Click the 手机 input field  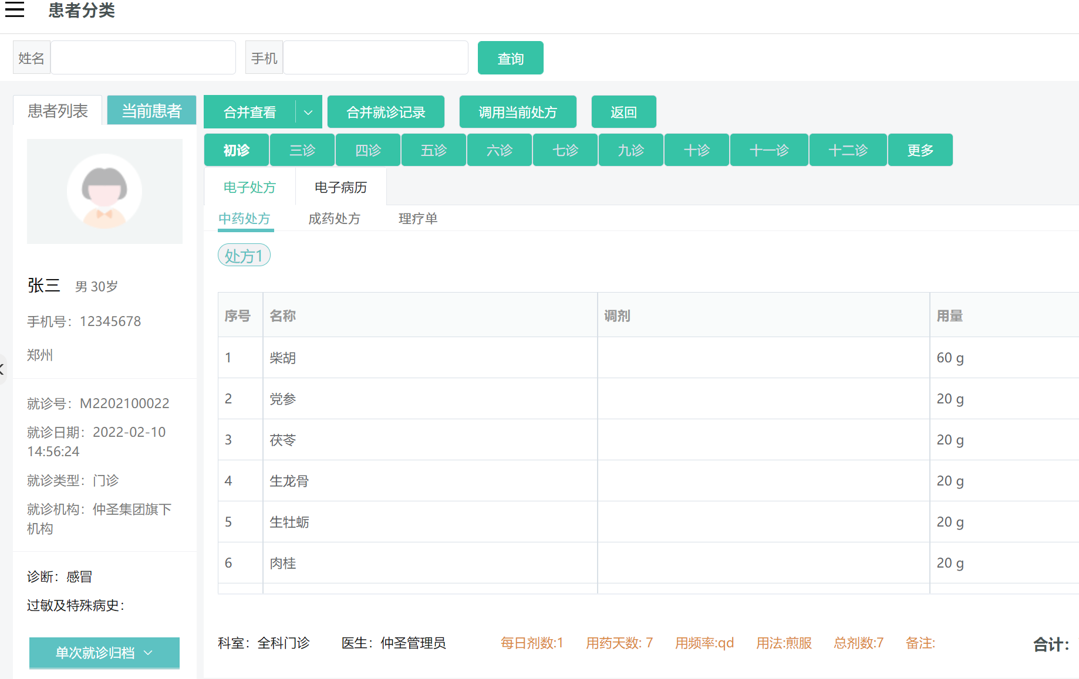[x=376, y=57]
